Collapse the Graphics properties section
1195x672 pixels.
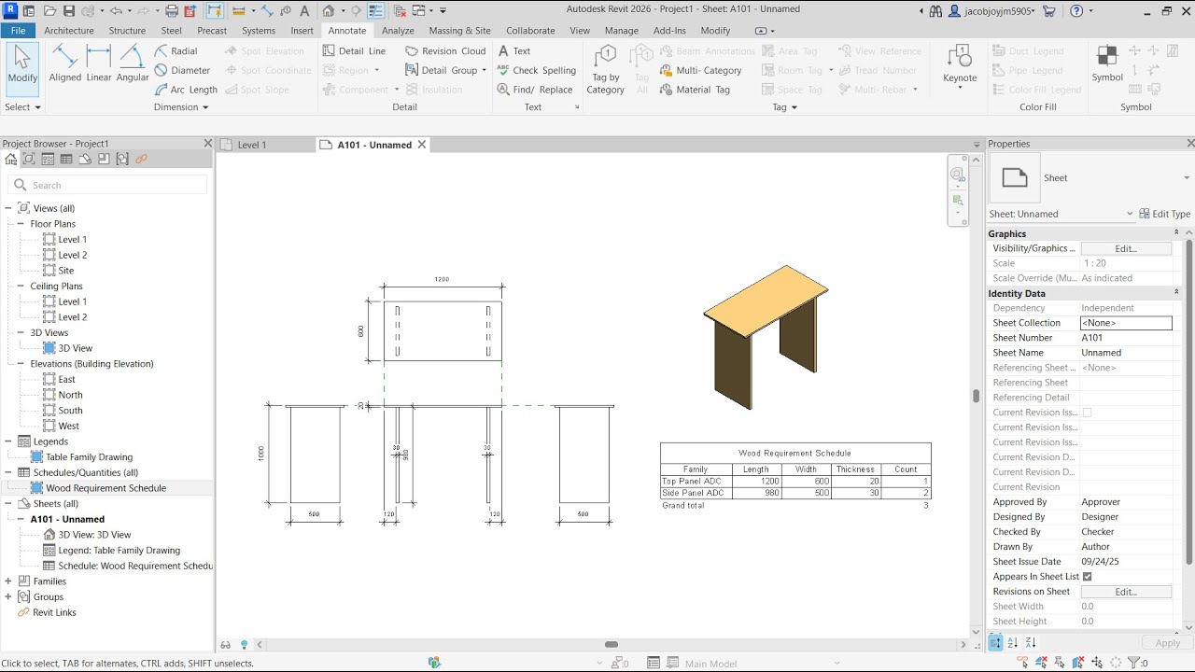(x=1176, y=233)
